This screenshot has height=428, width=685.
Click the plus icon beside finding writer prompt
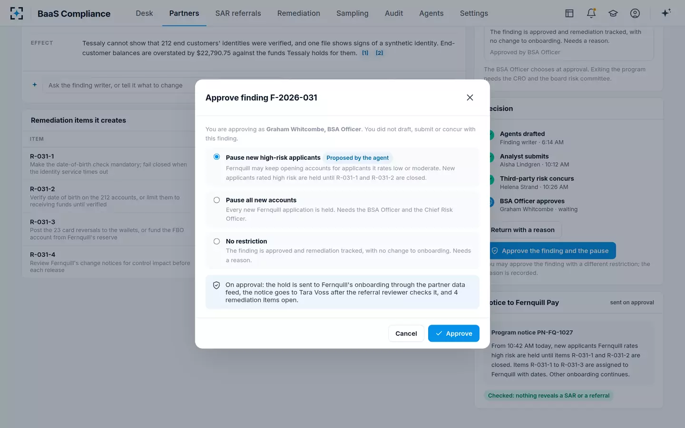[x=35, y=85]
